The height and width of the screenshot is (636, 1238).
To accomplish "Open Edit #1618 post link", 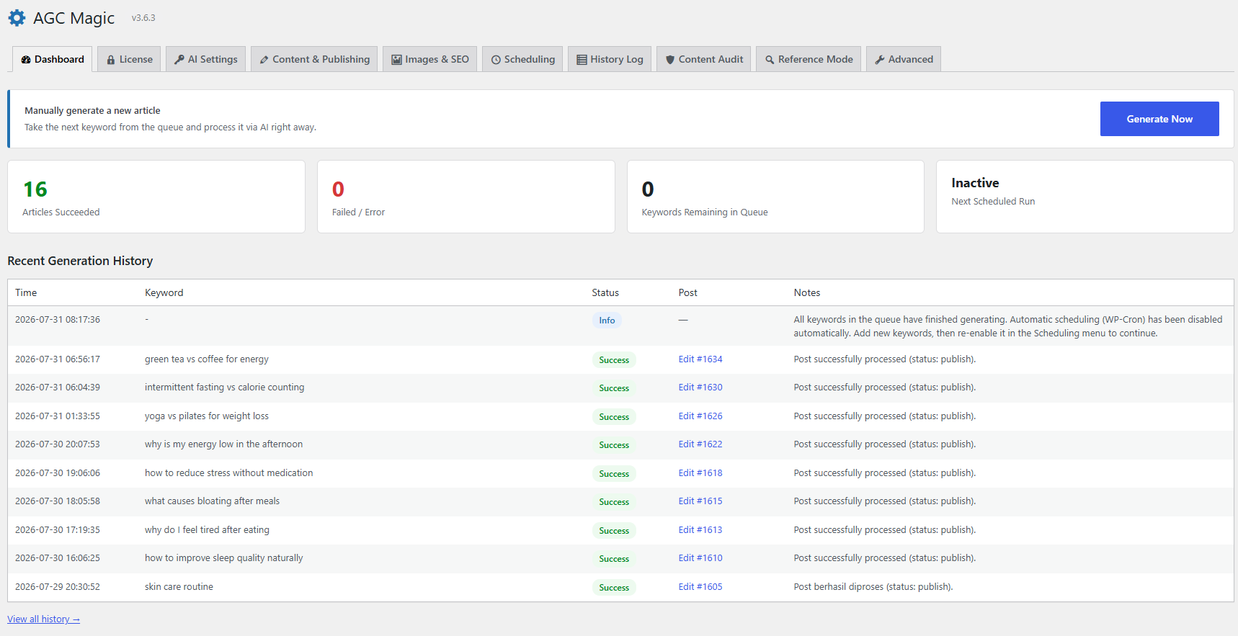I will pos(700,473).
